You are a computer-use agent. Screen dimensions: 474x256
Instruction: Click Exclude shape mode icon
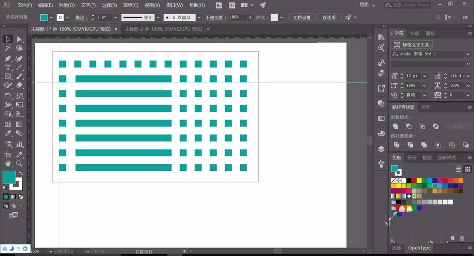click(436, 126)
